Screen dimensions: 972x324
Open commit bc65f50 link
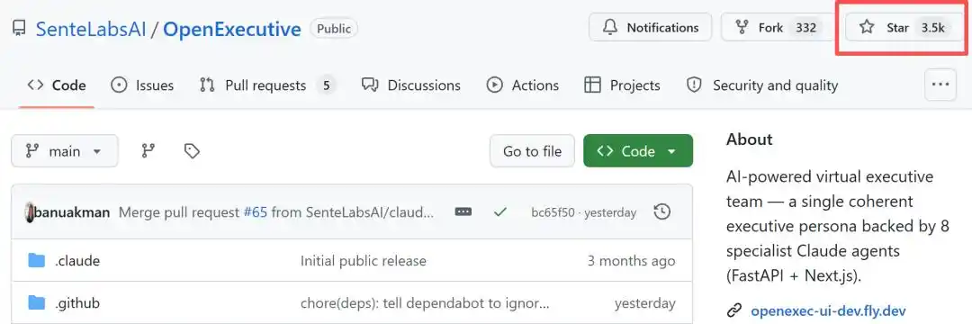pos(553,212)
